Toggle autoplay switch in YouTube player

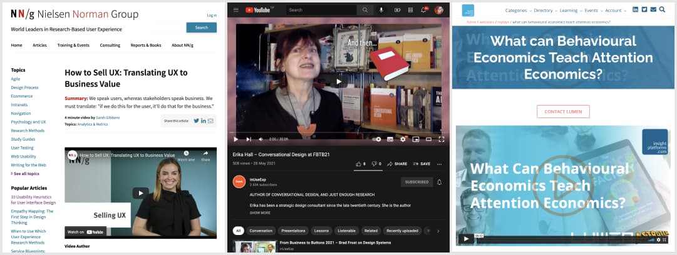(x=376, y=139)
